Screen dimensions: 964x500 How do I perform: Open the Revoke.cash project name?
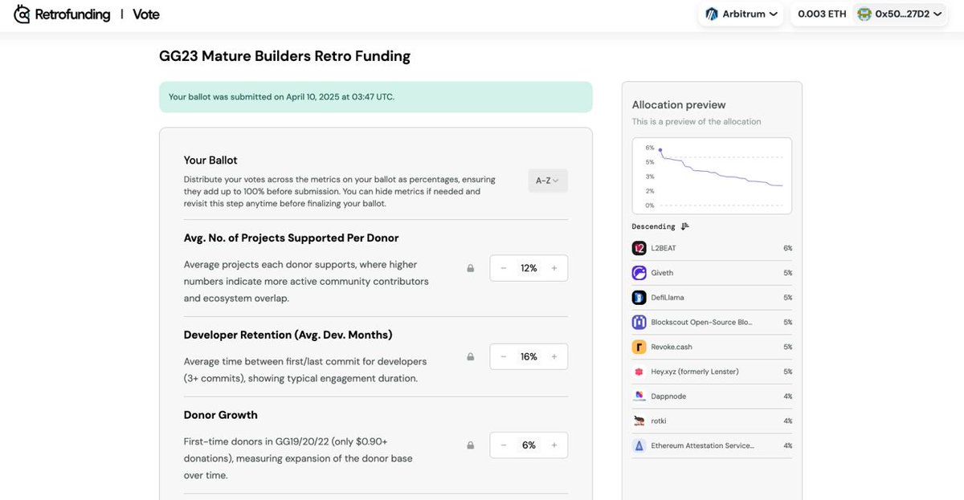(672, 347)
